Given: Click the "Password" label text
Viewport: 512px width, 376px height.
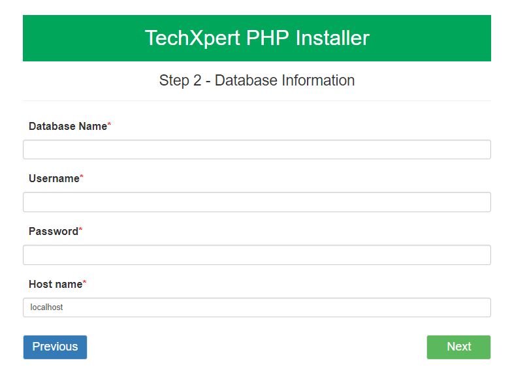Looking at the screenshot, I should tap(53, 232).
